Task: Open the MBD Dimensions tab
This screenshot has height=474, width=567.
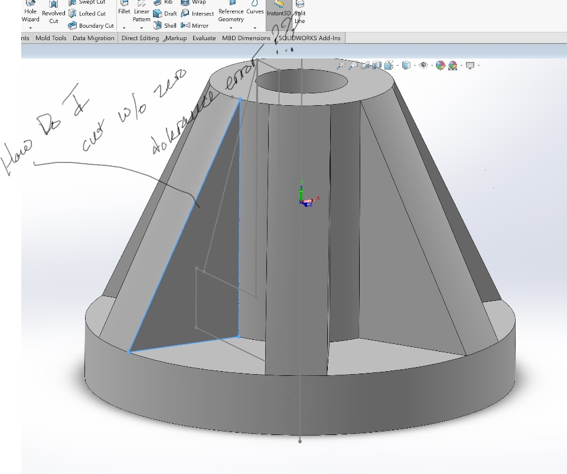Action: (246, 38)
